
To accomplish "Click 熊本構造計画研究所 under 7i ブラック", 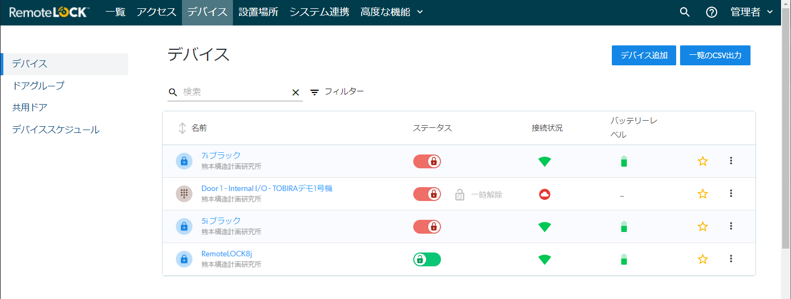I will coord(231,167).
